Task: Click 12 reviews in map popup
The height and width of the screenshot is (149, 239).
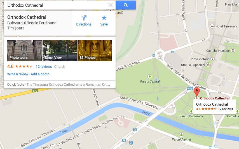Action: (x=226, y=109)
